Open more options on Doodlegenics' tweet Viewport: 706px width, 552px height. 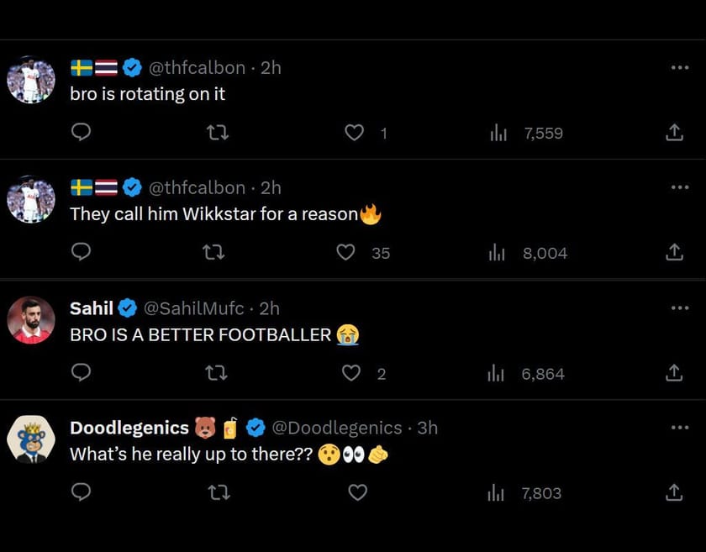tap(680, 428)
